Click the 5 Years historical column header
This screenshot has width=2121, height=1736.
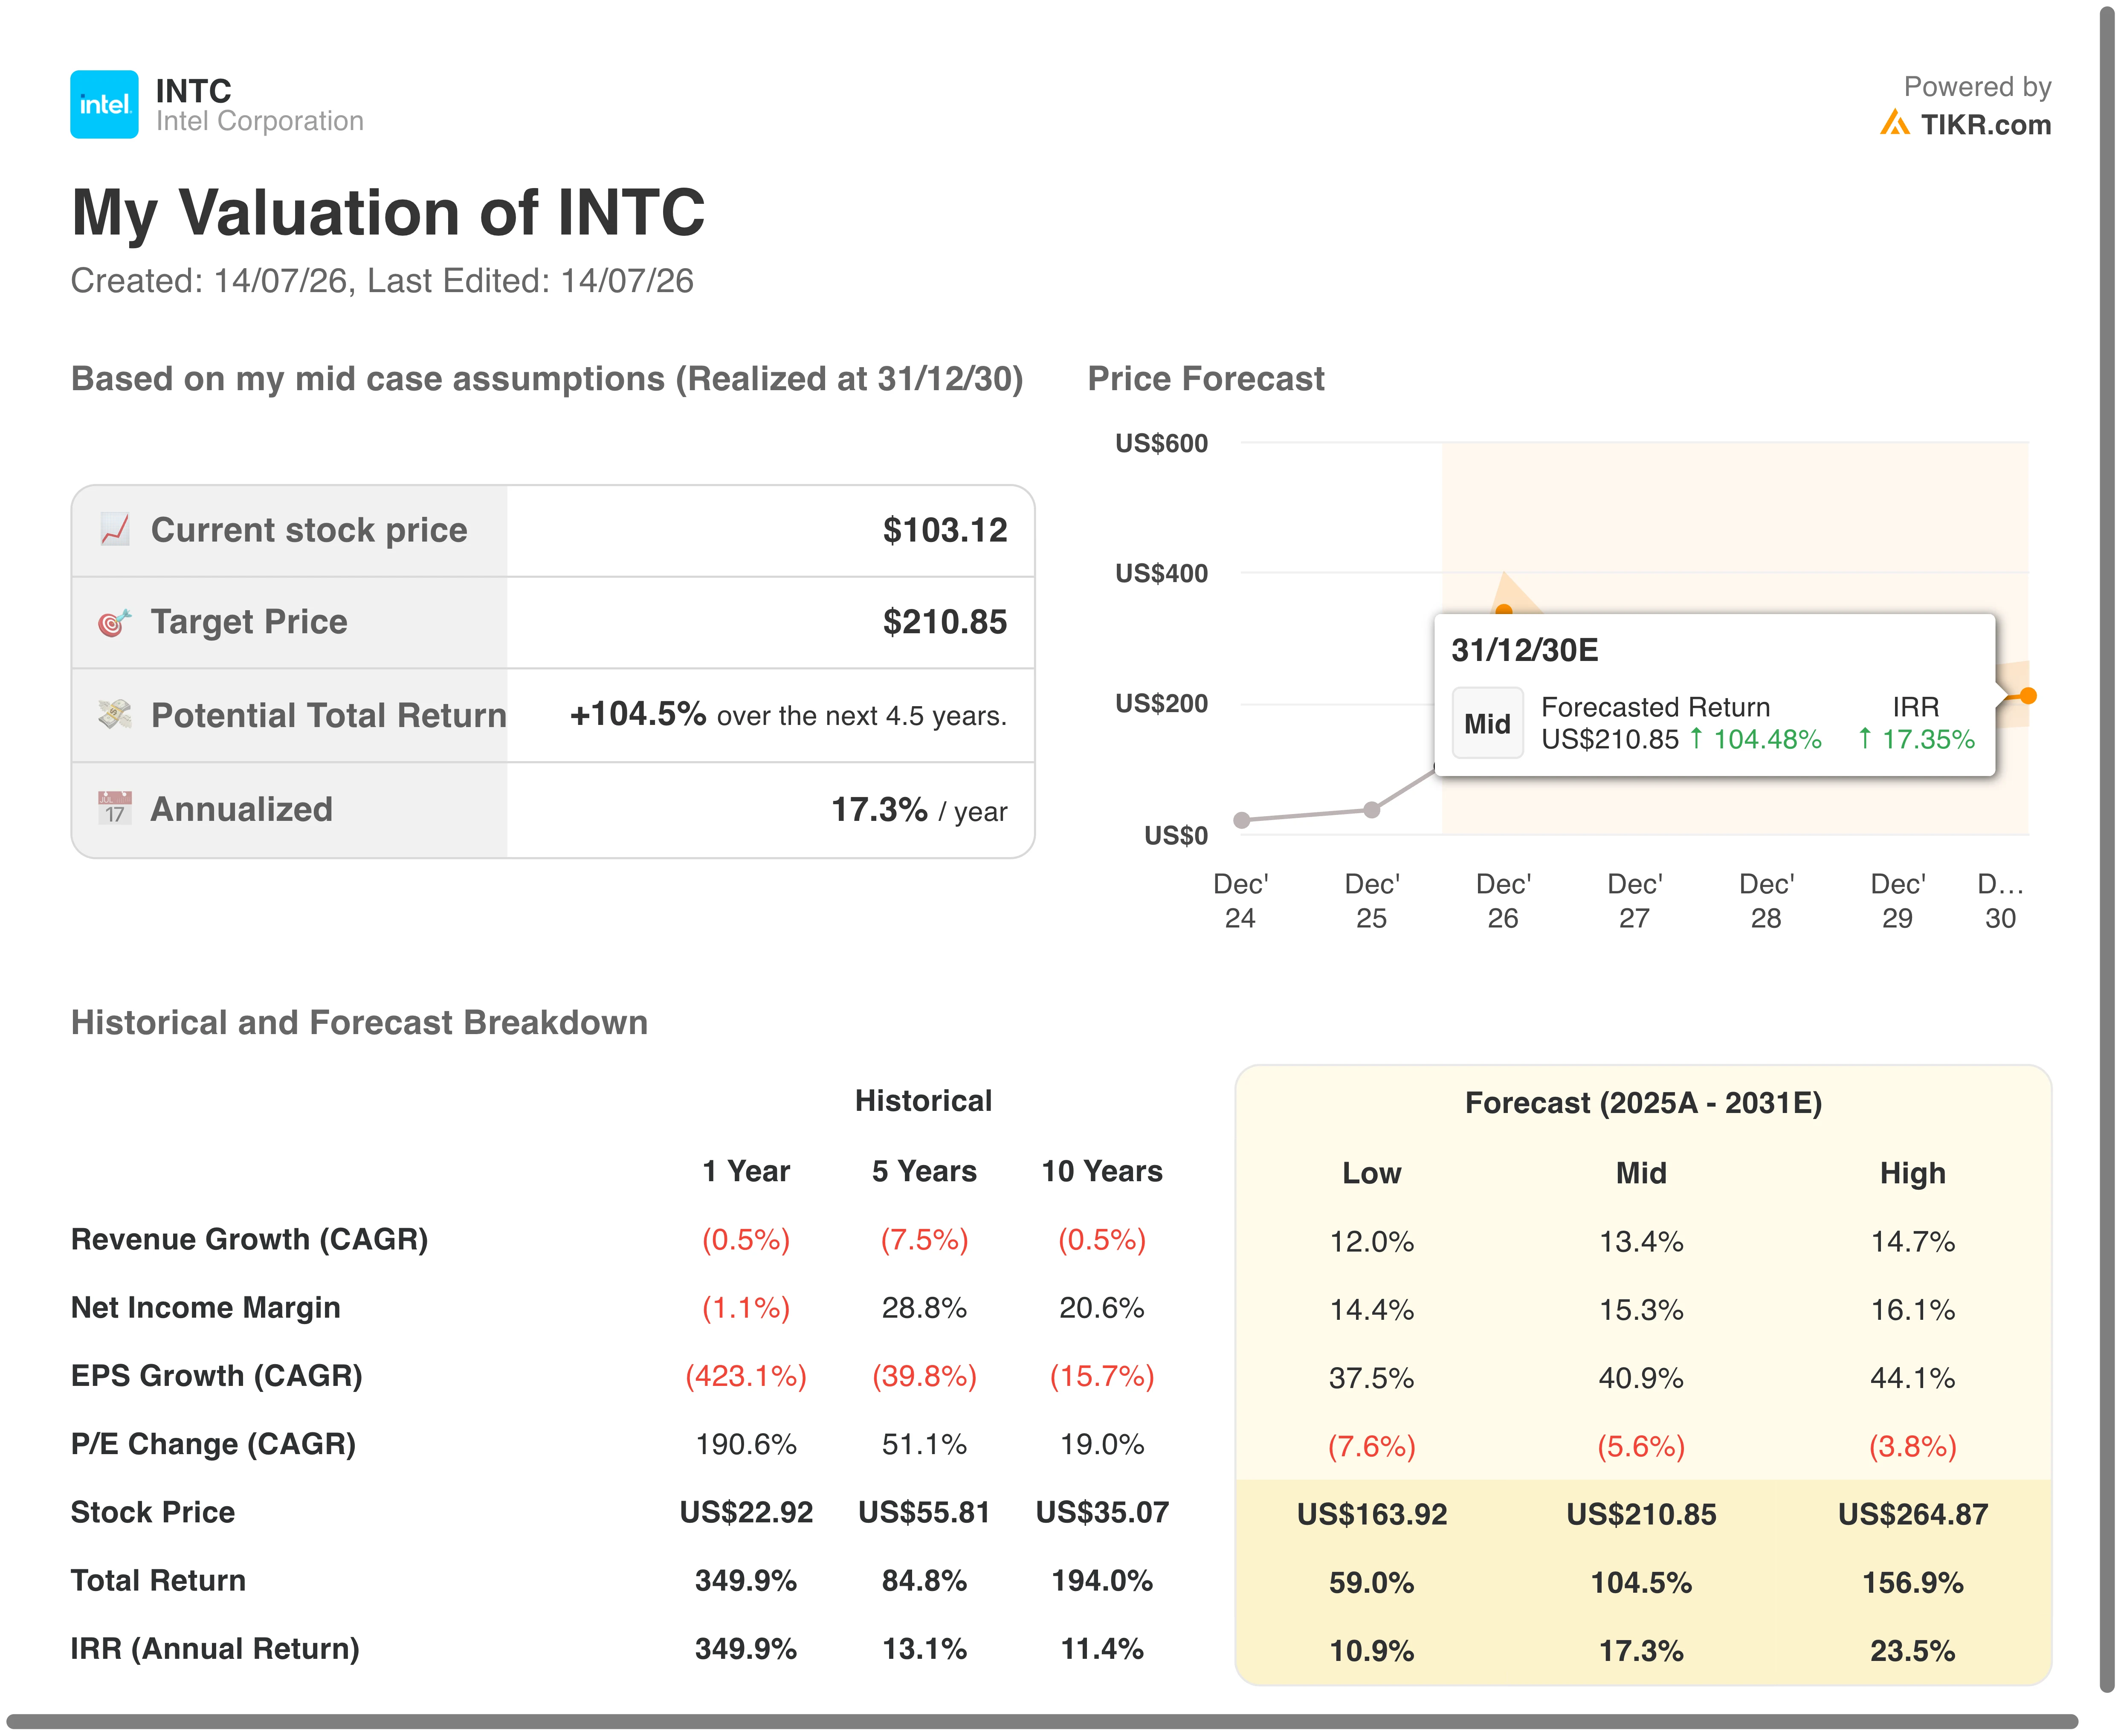pos(924,1171)
